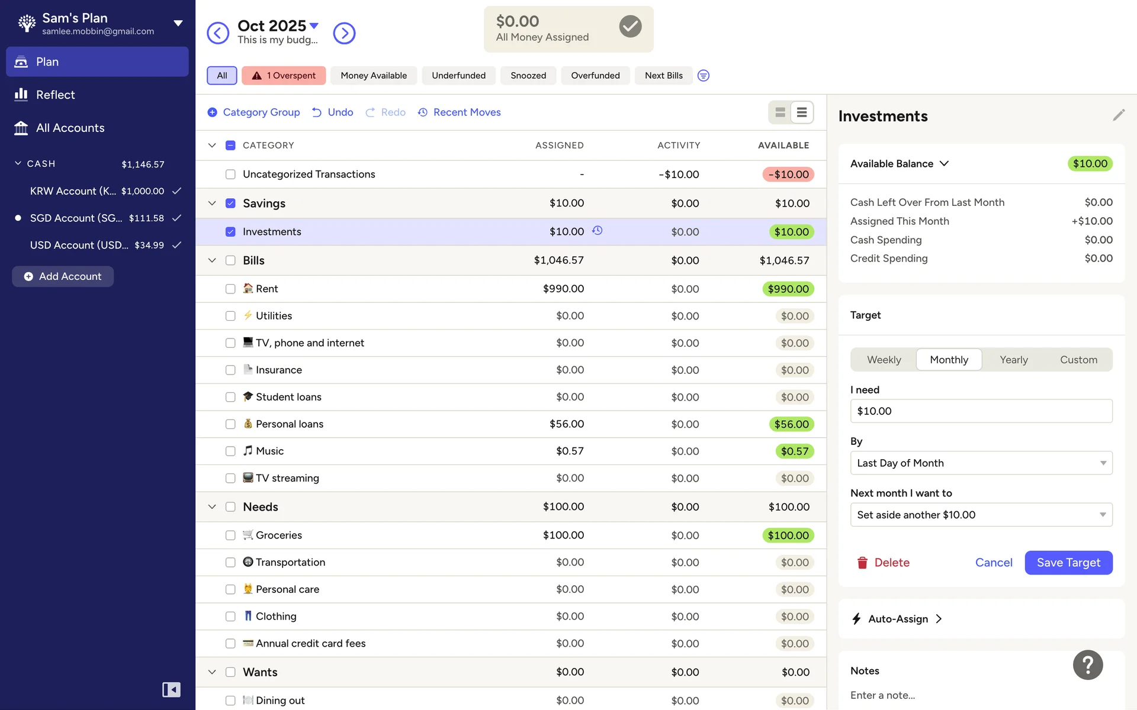
Task: Open the help question mark button
Action: pyautogui.click(x=1087, y=665)
